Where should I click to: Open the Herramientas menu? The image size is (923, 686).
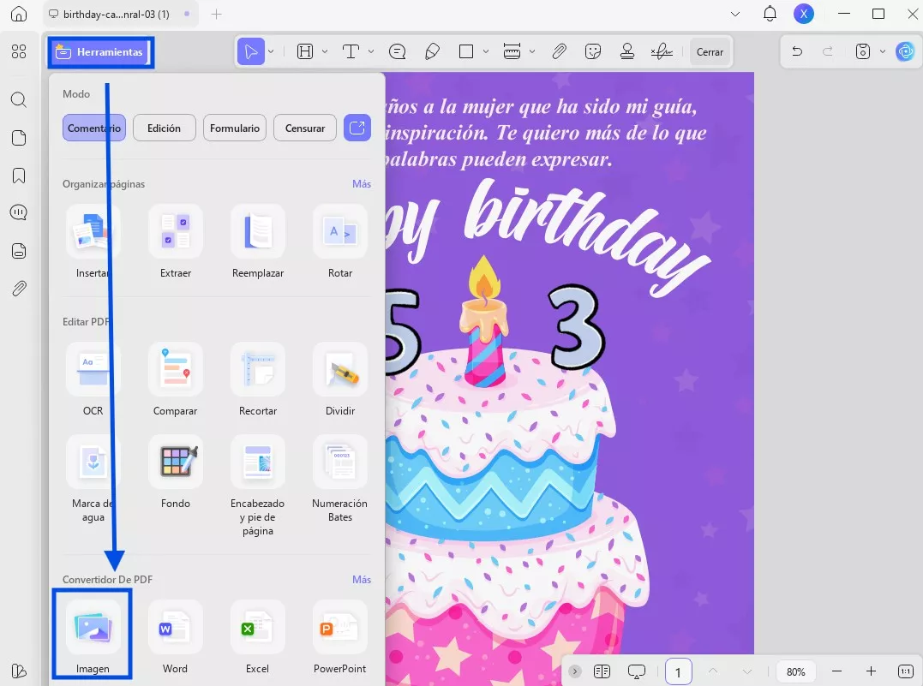point(100,52)
